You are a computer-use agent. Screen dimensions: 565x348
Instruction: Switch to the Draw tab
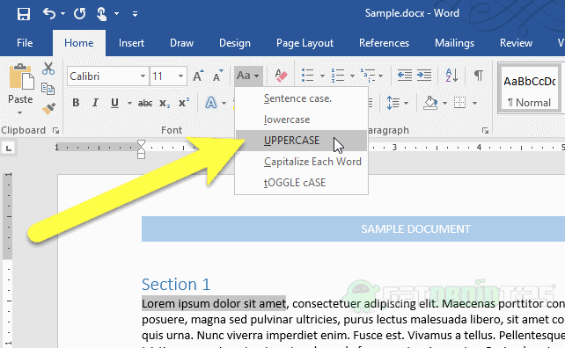click(181, 43)
